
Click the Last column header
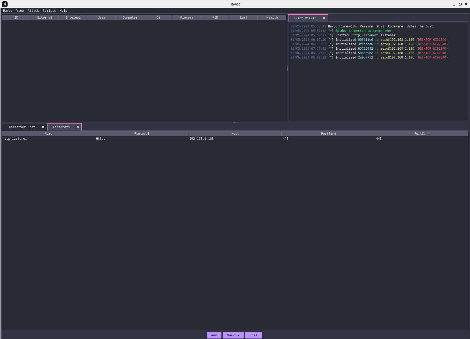(244, 17)
